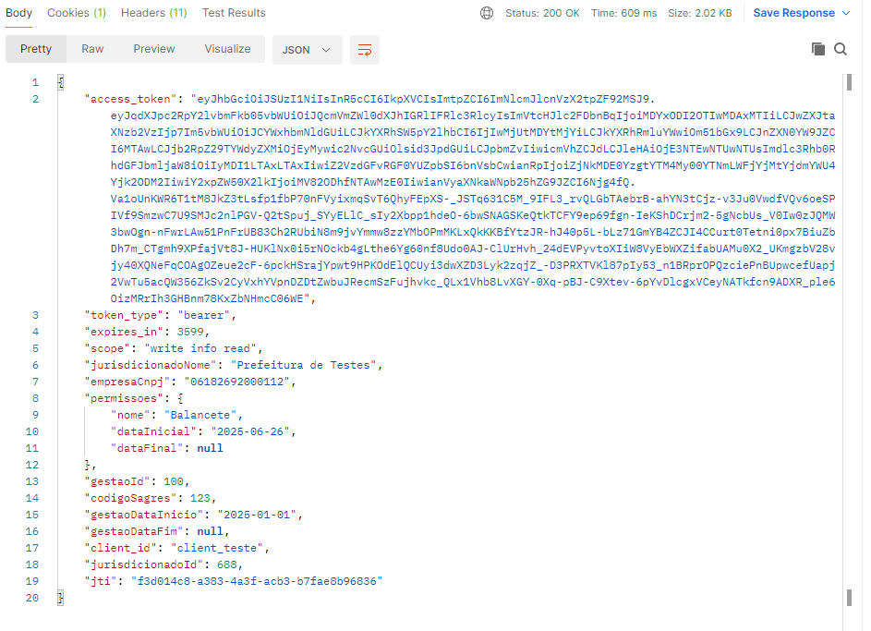This screenshot has height=631, width=871.
Task: Click the dataInicial value "2025-06-26"
Action: tap(250, 431)
